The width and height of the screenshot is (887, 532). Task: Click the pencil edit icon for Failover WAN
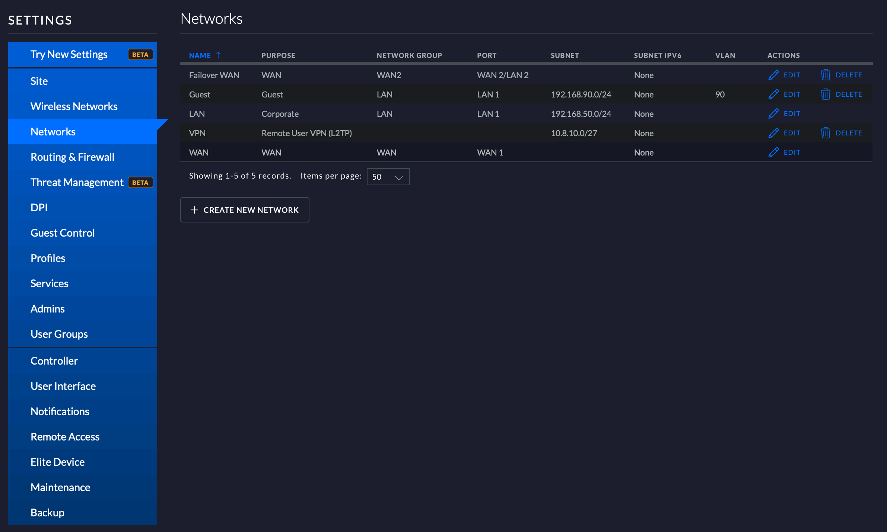(x=773, y=75)
